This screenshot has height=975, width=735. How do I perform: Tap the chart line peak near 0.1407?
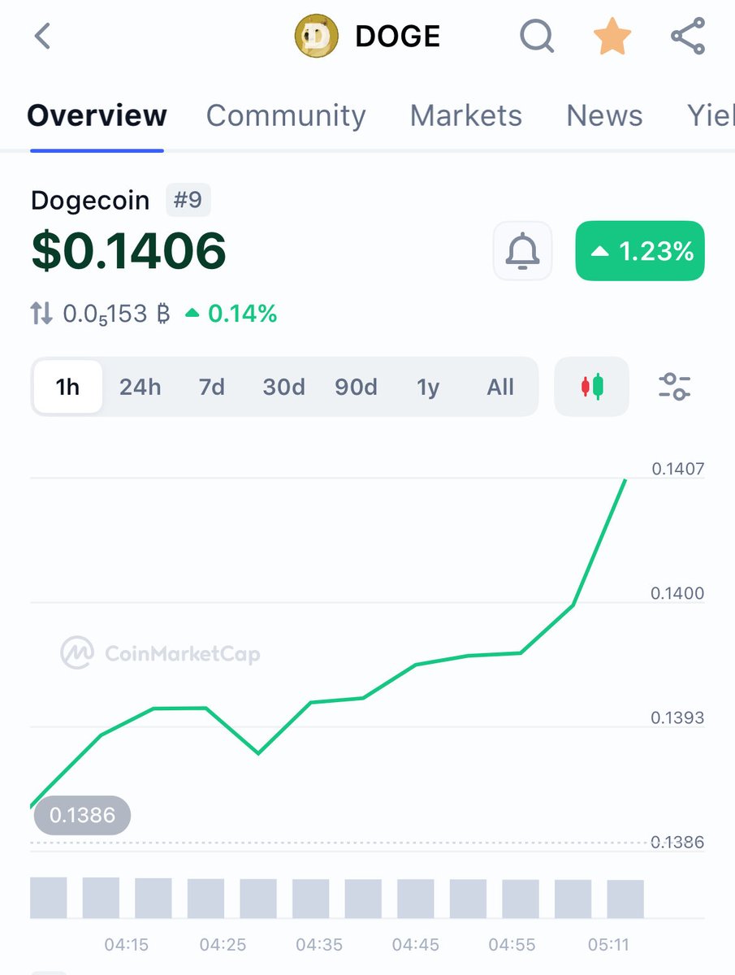pyautogui.click(x=625, y=481)
